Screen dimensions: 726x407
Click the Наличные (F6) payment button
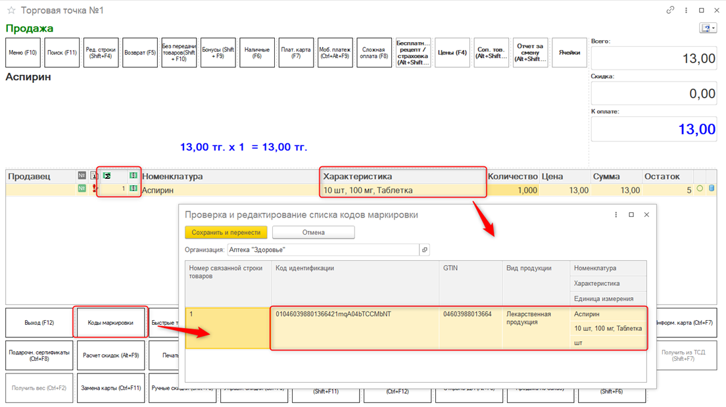coord(257,53)
